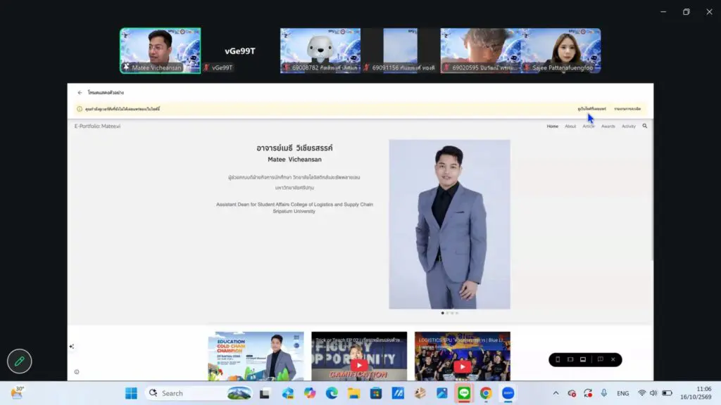Image resolution: width=721 pixels, height=405 pixels.
Task: Switch preview to tablet view
Action: click(570, 359)
